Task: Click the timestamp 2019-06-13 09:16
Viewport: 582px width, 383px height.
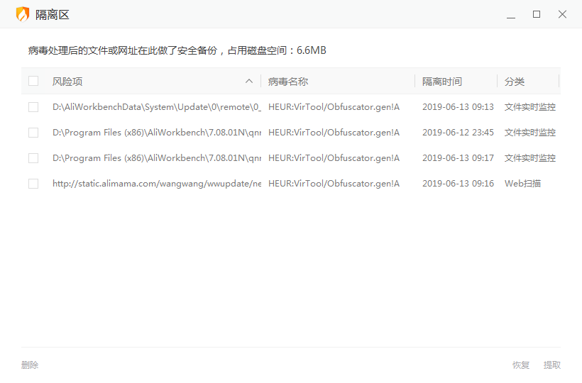Action: pos(458,184)
